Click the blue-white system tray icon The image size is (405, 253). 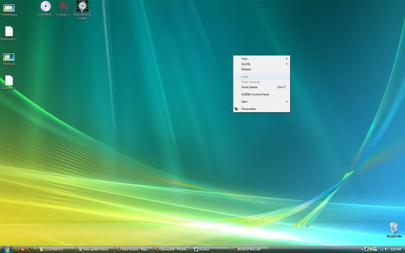pyautogui.click(x=367, y=249)
